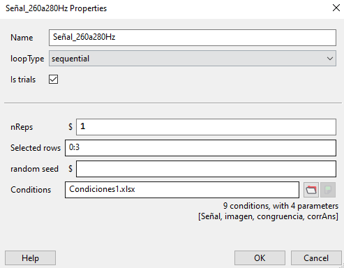This screenshot has width=344, height=268.
Task: Click the resize grip in dialog corner
Action: [341, 266]
